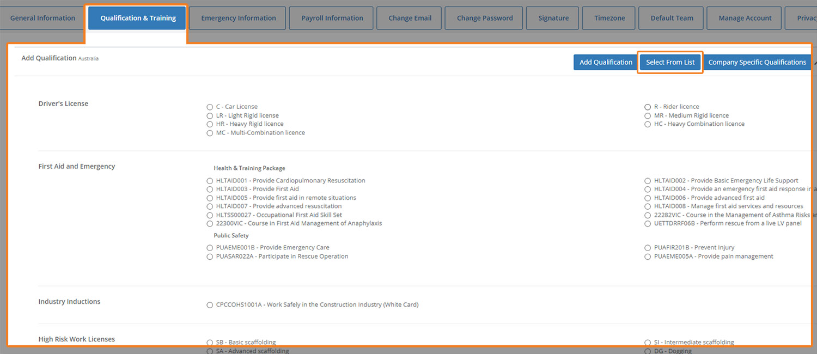Open the Emergency Information tab
Image resolution: width=817 pixels, height=354 pixels.
[238, 18]
